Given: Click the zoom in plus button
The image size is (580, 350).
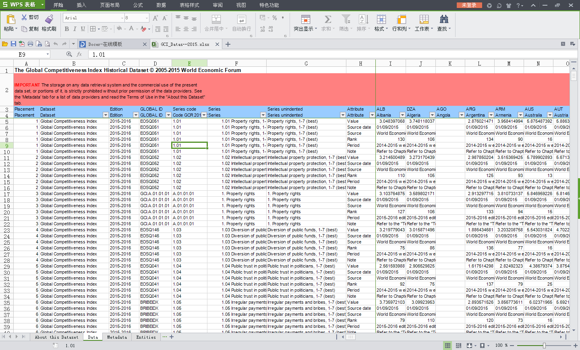Looking at the screenshot, I should point(576,345).
